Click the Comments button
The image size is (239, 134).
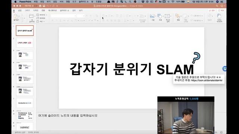point(221,10)
